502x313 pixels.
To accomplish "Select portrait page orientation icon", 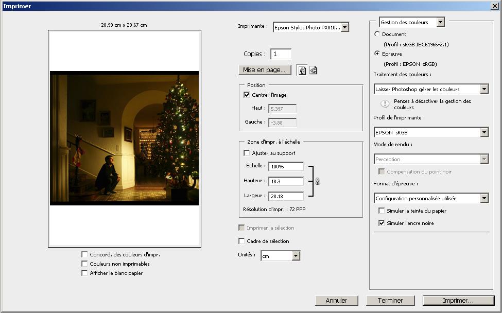I will [302, 71].
